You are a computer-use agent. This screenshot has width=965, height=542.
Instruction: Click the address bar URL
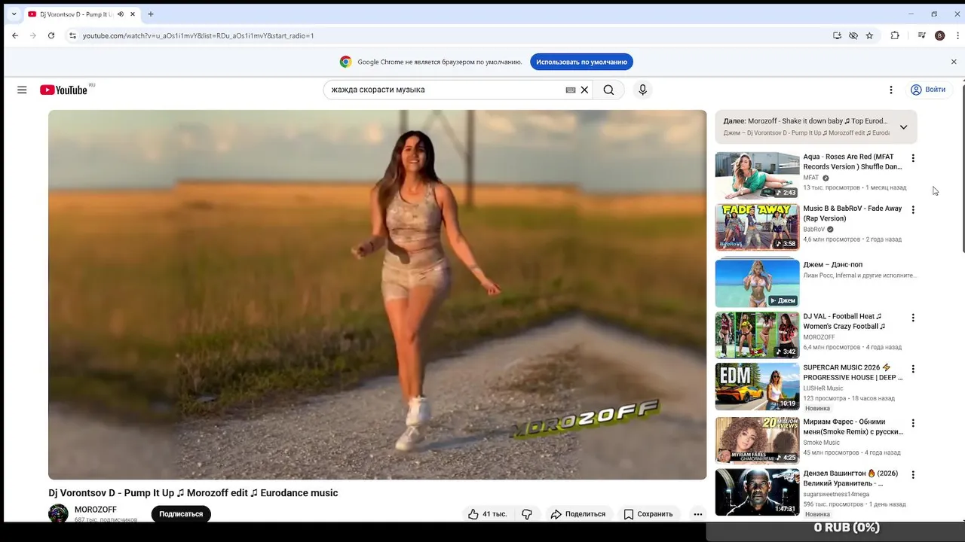click(x=198, y=35)
